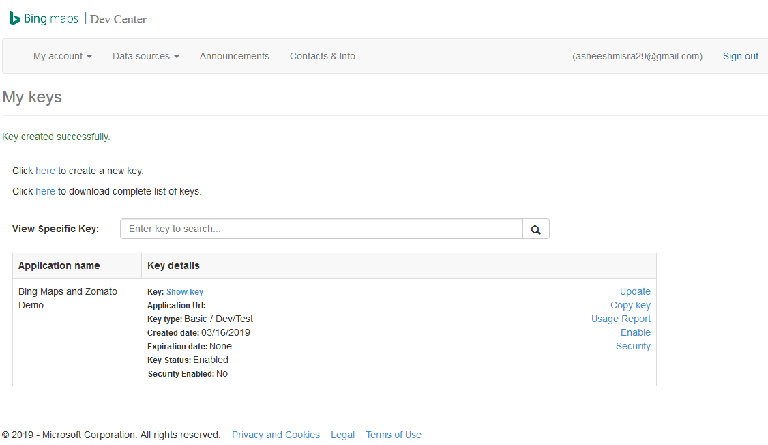Click the account email asheeshmisra29@gmail.com
Image resolution: width=768 pixels, height=445 pixels.
[x=637, y=57]
